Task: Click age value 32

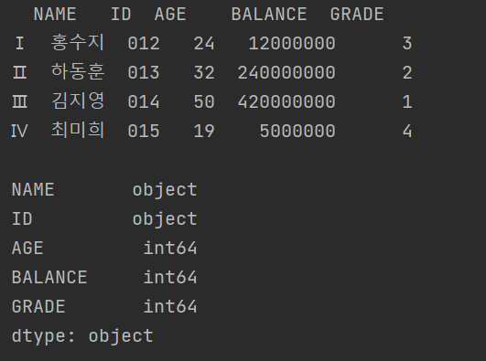Action: point(204,73)
